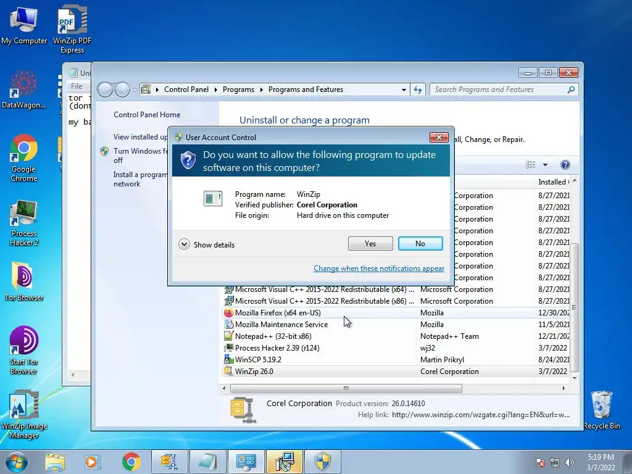Click the help question mark icon
Viewport: 632px width, 474px height.
[565, 164]
